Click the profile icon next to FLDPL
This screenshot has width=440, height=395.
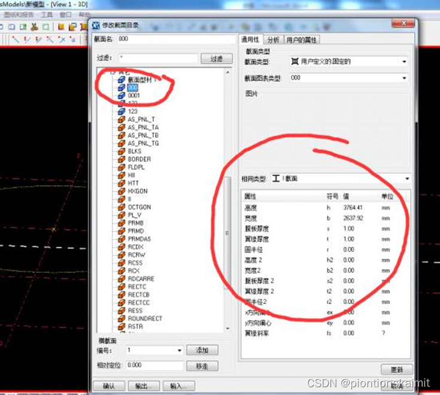pos(121,167)
